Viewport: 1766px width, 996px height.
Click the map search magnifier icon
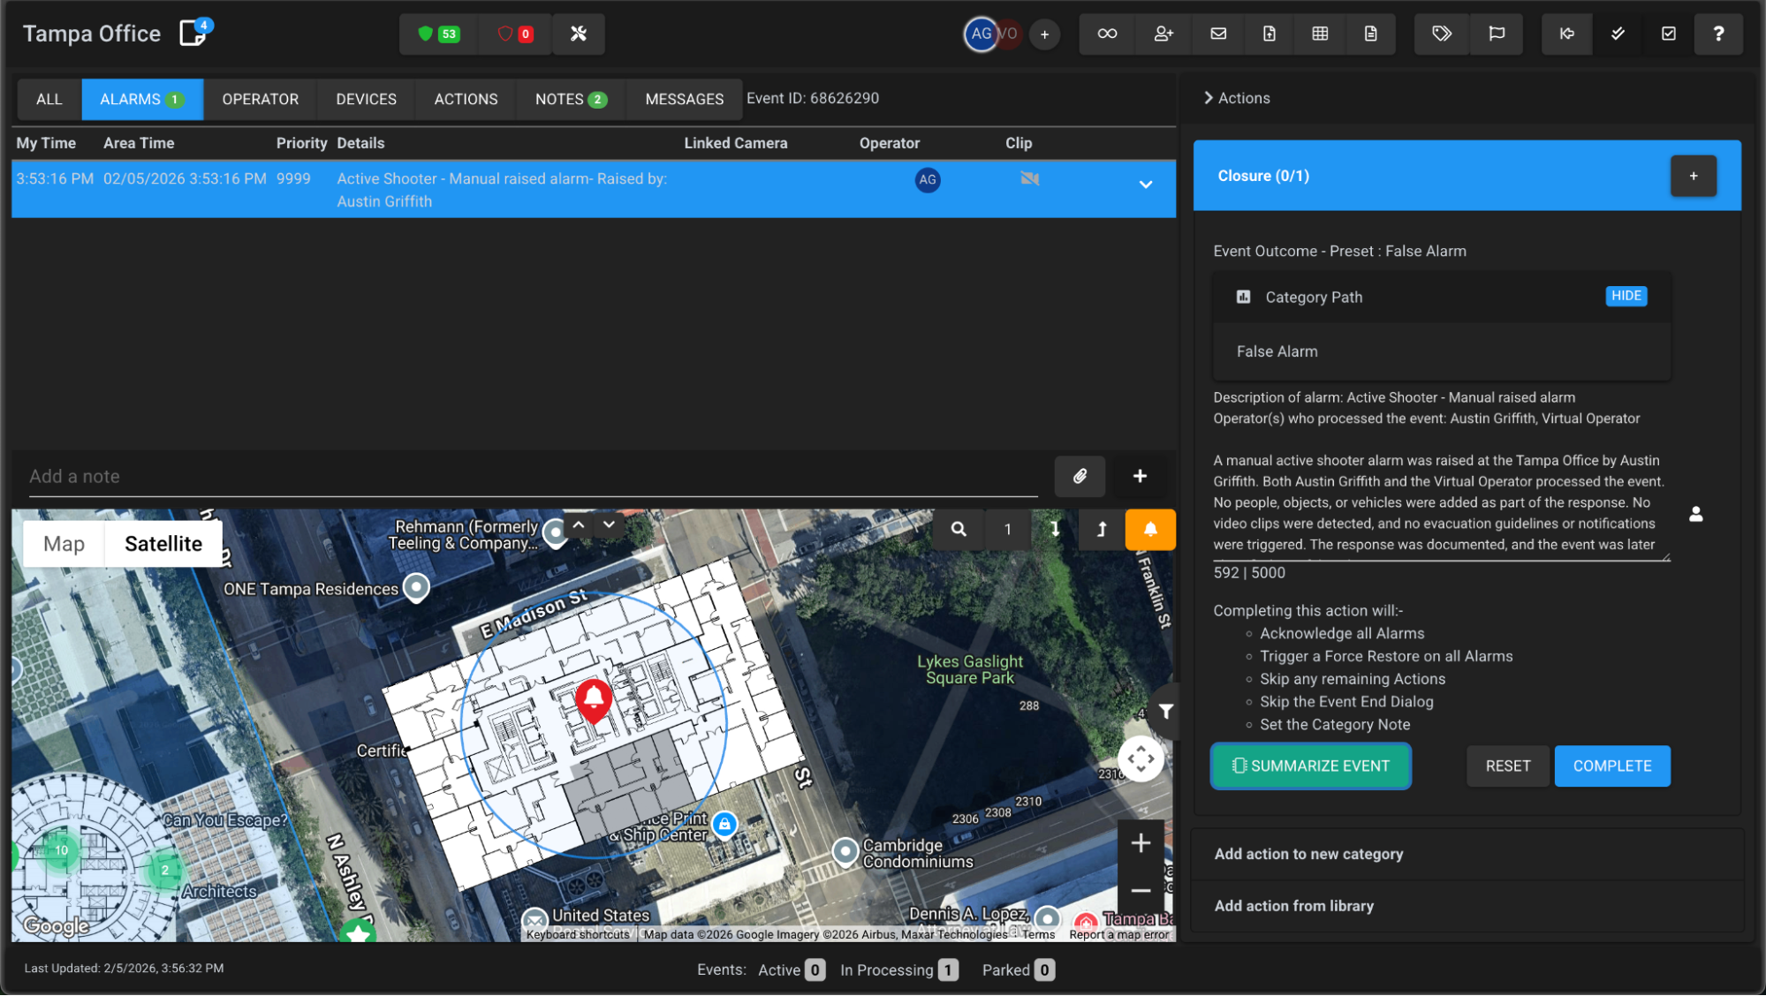(958, 529)
